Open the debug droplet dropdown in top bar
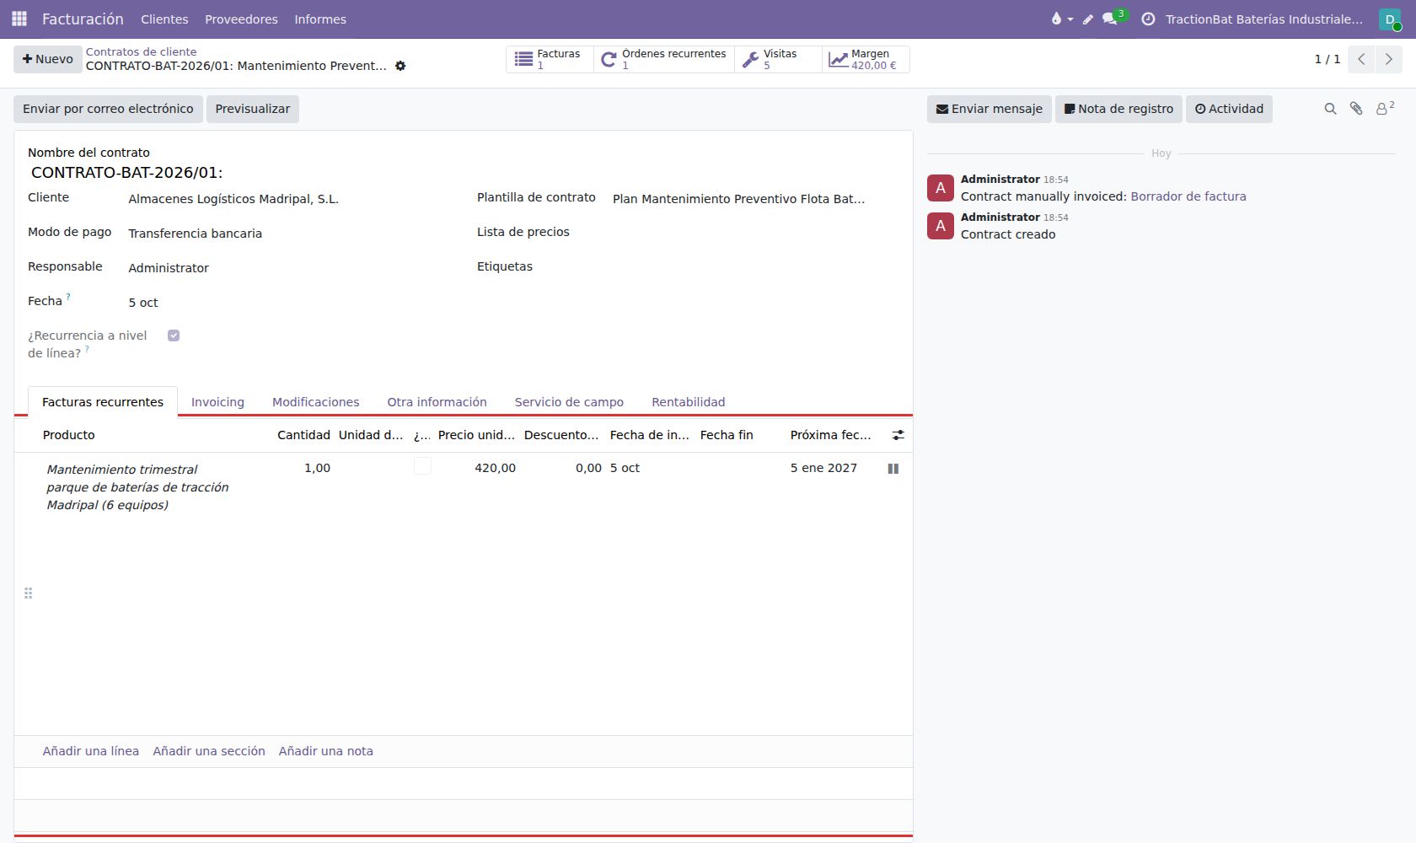The height and width of the screenshot is (843, 1416). [1062, 19]
